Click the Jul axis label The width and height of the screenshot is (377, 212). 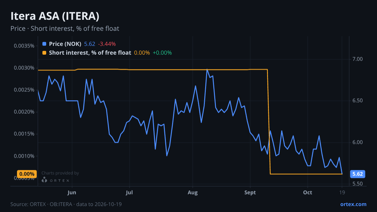point(129,193)
